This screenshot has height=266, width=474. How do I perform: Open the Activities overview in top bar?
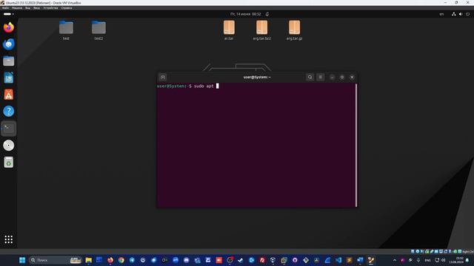coord(8,14)
